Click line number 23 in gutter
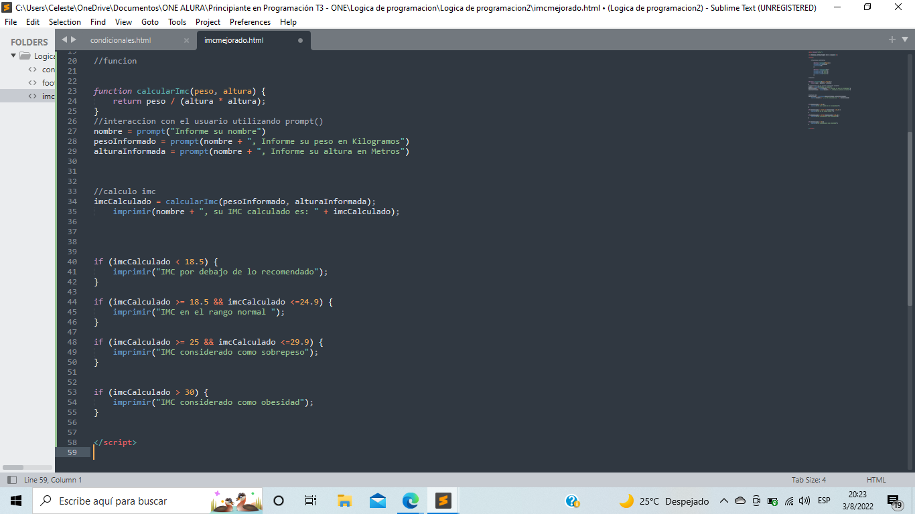This screenshot has height=514, width=915. coord(72,91)
